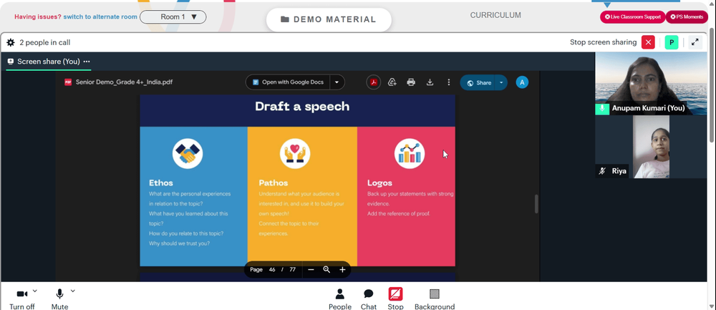Select Anupam Kumari video tile
Image resolution: width=716 pixels, height=310 pixels.
pyautogui.click(x=651, y=83)
